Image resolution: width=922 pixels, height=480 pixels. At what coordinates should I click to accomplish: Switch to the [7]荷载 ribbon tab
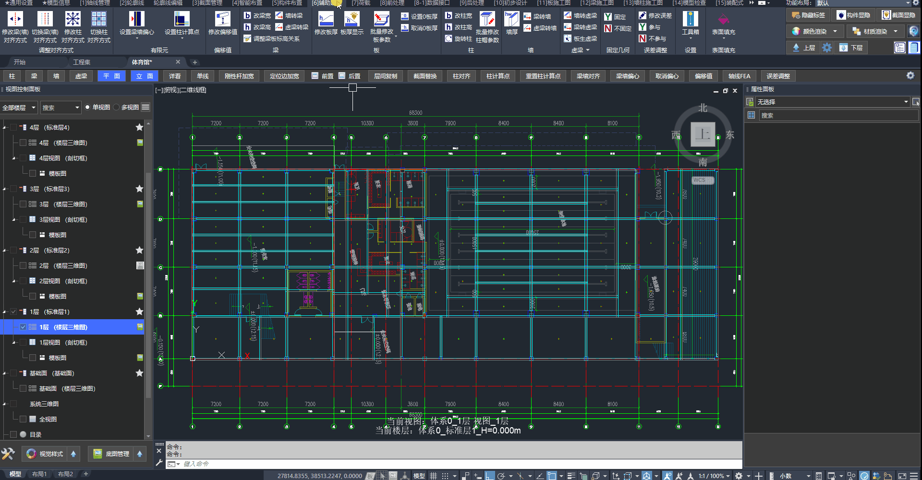coord(361,3)
